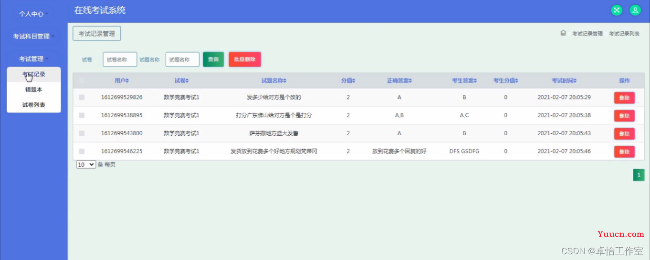Image resolution: width=650 pixels, height=260 pixels.
Task: Click the 考试记录管理 title button
Action: (x=97, y=34)
